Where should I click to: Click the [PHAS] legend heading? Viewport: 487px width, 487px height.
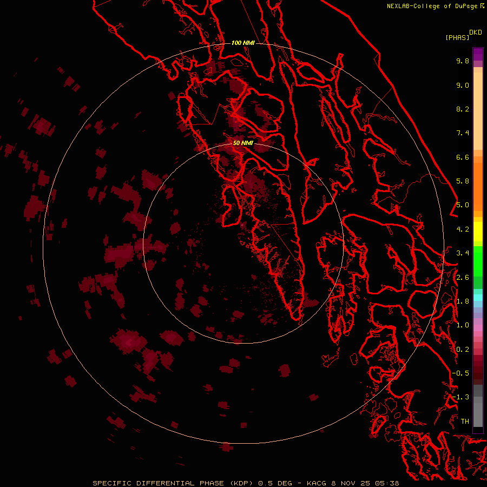pos(457,38)
